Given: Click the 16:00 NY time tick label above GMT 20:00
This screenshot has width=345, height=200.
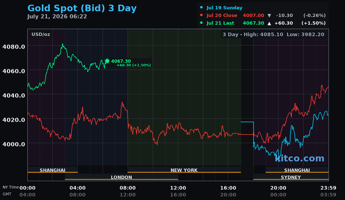Looking at the screenshot, I should (x=228, y=188).
